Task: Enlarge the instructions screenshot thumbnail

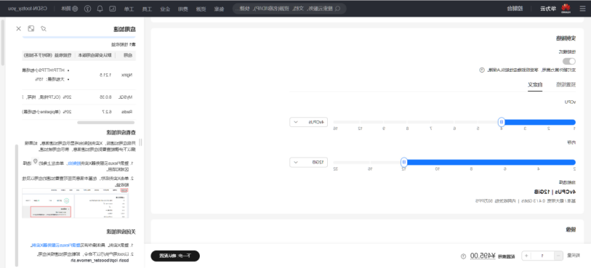Action: click(76, 203)
